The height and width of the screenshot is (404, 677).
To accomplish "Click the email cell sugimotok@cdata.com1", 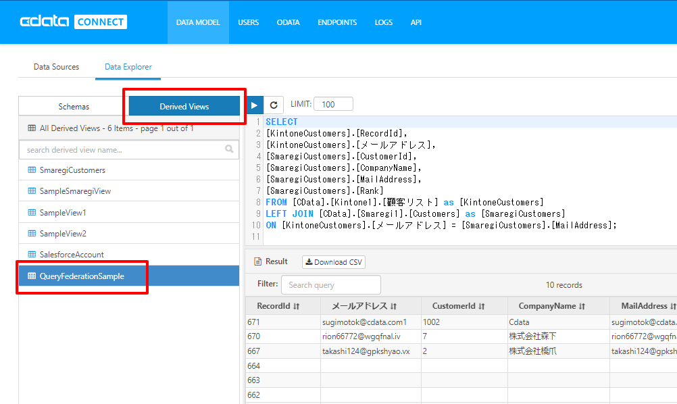I will coord(371,322).
